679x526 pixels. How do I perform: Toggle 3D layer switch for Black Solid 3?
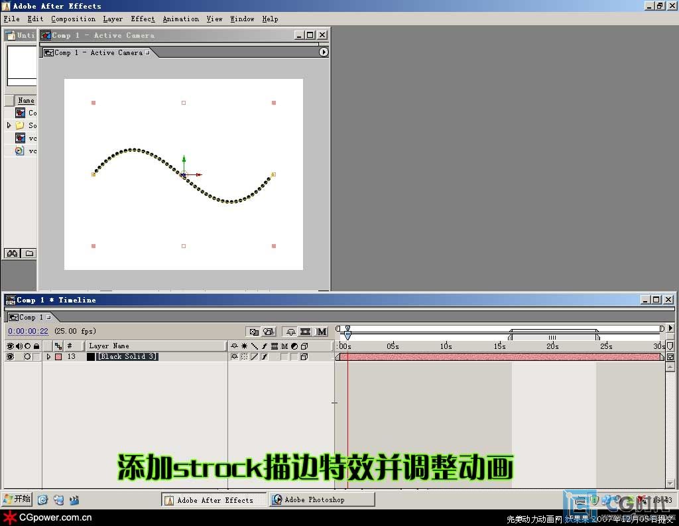click(x=304, y=357)
